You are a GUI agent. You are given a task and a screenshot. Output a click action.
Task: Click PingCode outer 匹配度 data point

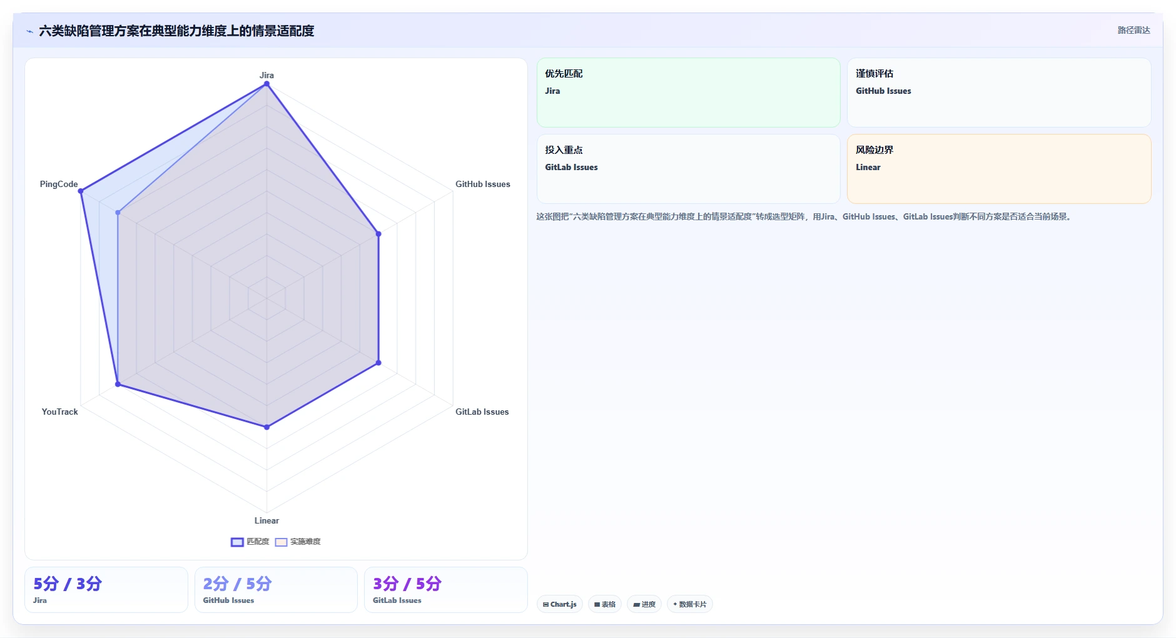[81, 191]
